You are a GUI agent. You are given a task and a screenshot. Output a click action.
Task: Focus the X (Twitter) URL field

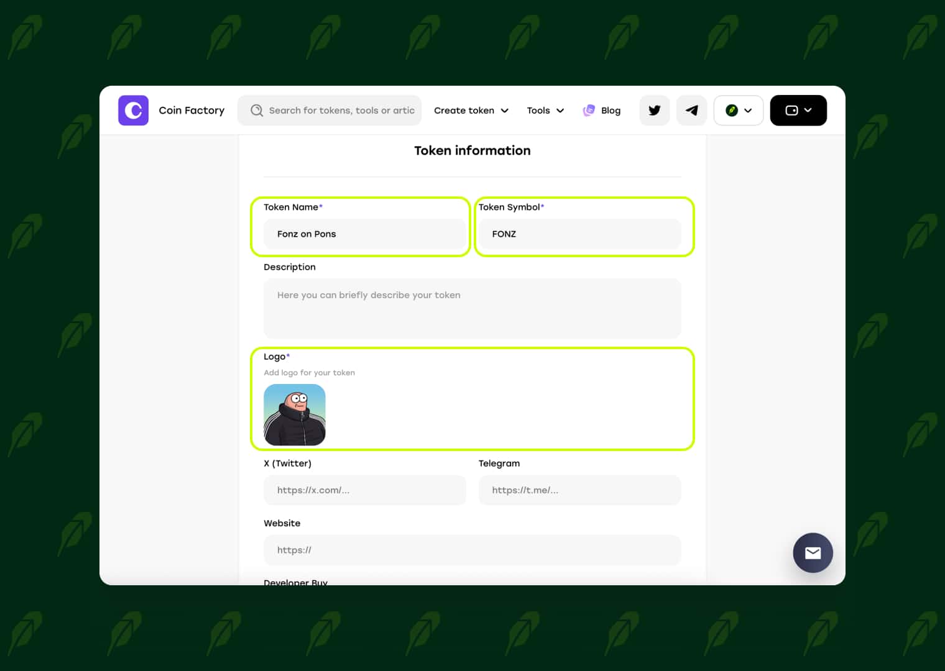pyautogui.click(x=365, y=490)
